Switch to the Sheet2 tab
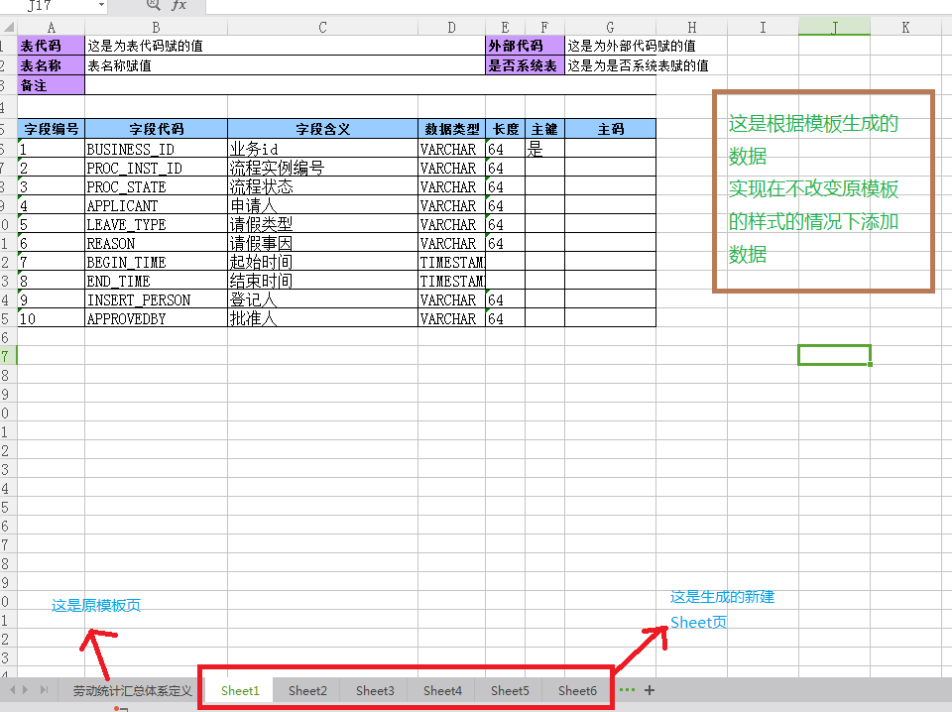This screenshot has height=712, width=952. click(307, 691)
